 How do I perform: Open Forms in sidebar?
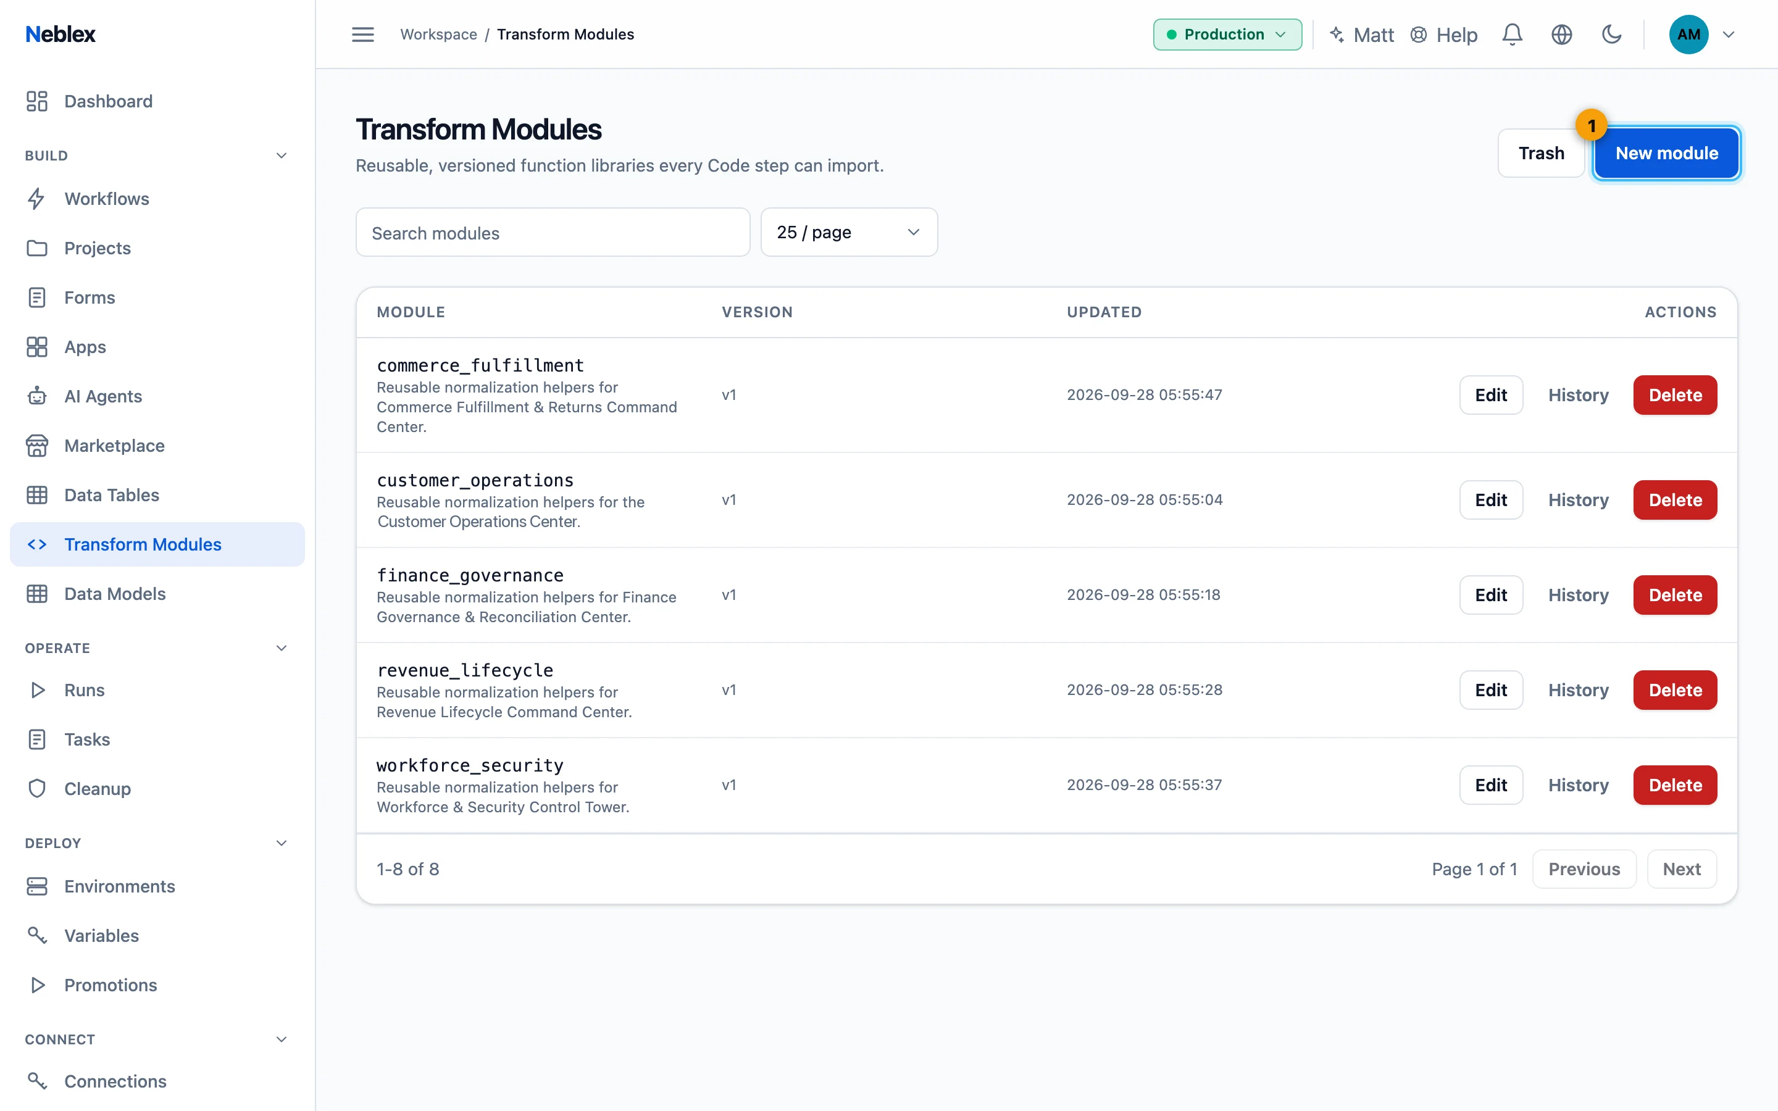[x=157, y=298]
